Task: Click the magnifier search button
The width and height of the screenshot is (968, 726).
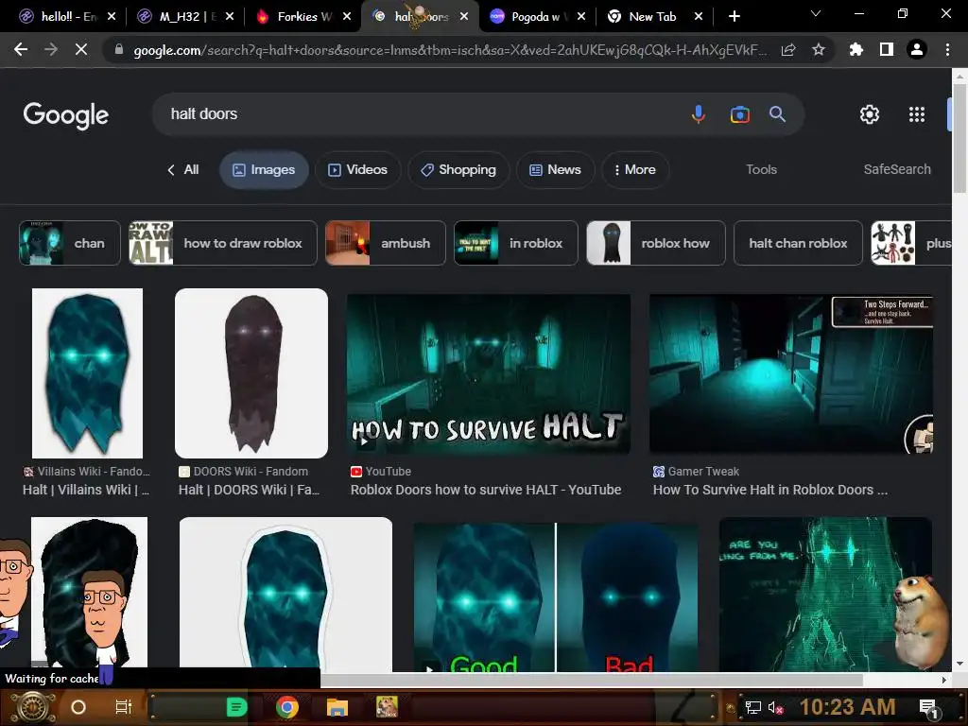Action: pos(777,114)
